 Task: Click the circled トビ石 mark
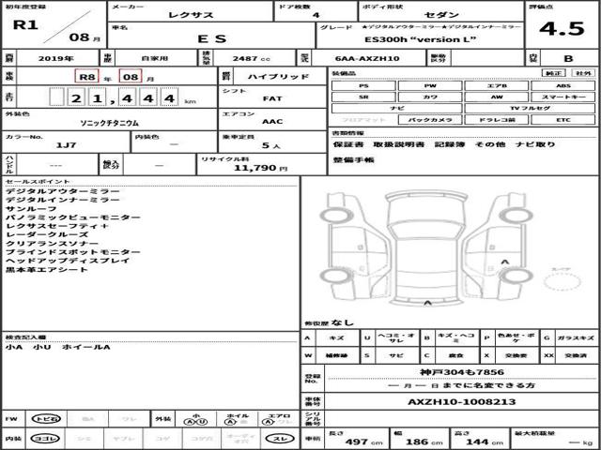[46, 419]
